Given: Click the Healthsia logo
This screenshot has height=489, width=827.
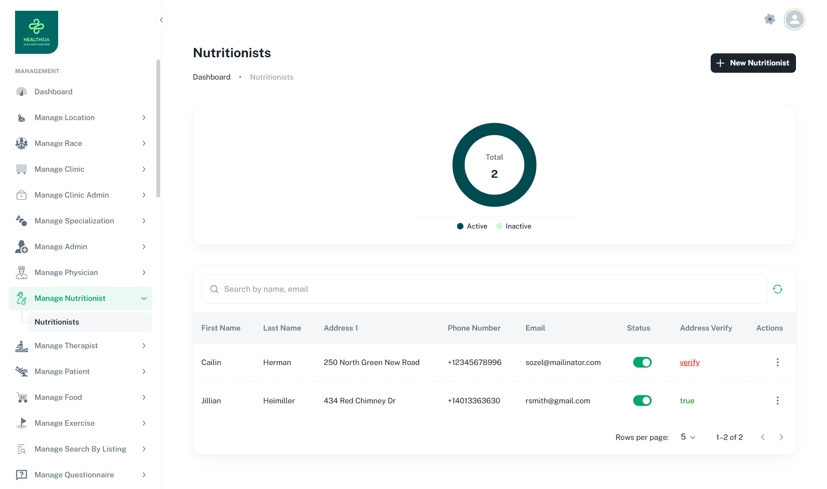Looking at the screenshot, I should click(x=37, y=32).
